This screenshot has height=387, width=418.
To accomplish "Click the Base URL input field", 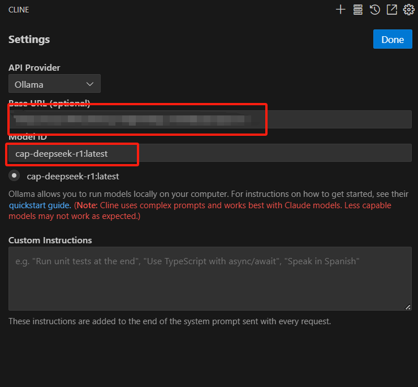I will (210, 119).
